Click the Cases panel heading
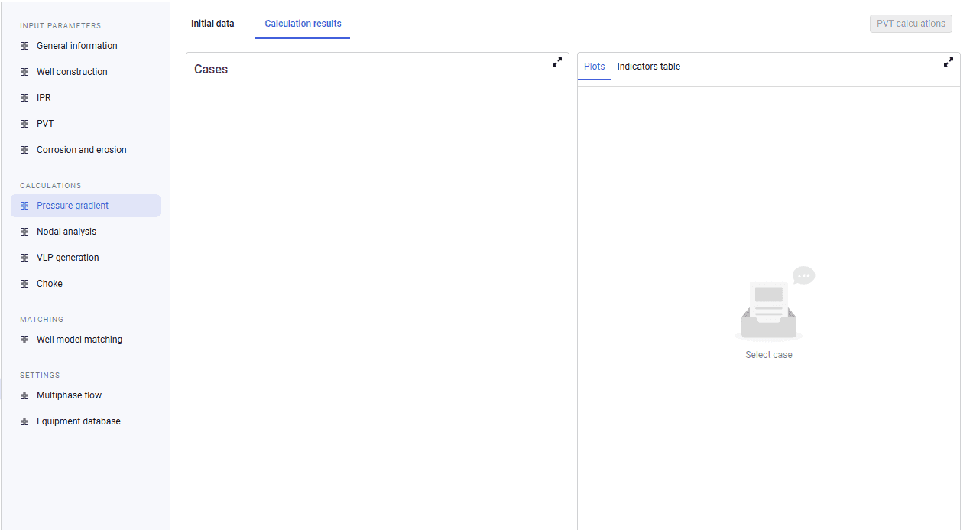973x530 pixels. pos(211,70)
